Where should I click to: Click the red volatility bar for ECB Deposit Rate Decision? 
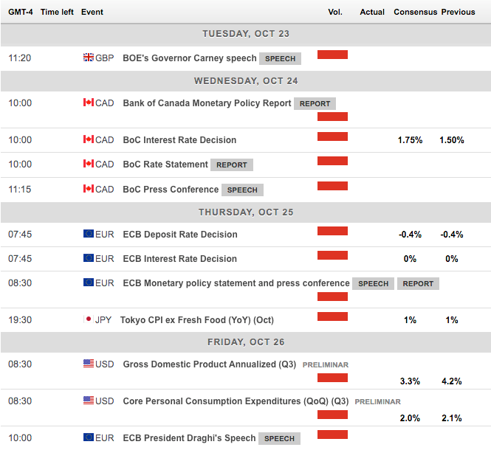[x=332, y=231]
